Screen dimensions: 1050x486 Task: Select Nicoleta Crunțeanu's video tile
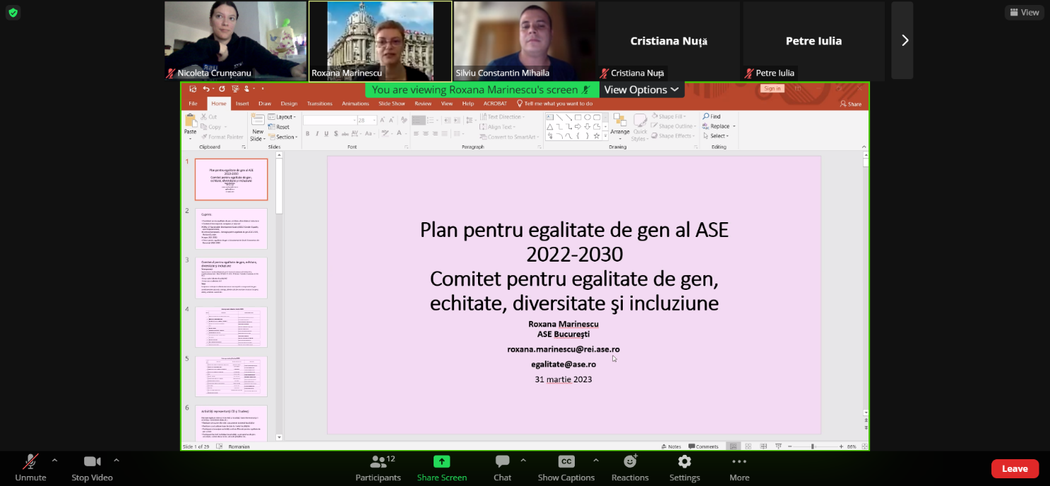click(x=235, y=40)
